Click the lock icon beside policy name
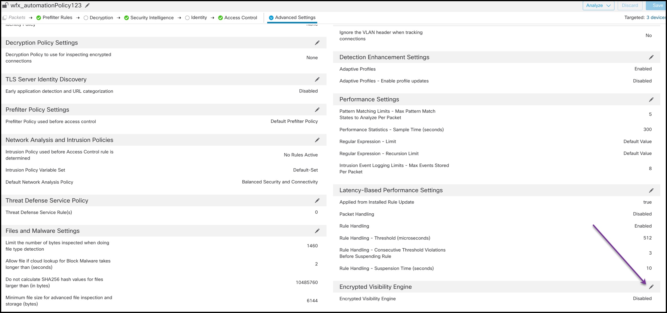 tap(5, 5)
